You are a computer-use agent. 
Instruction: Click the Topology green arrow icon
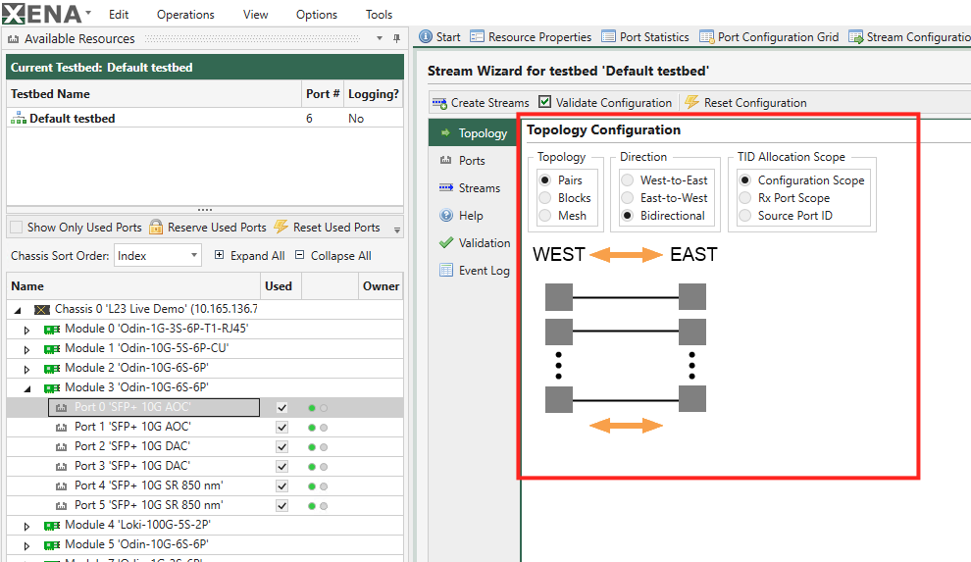coord(445,132)
